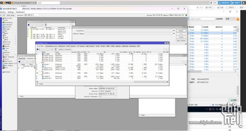
Task: Open the Address Range dropdown in IP Scan
Action: point(174,34)
